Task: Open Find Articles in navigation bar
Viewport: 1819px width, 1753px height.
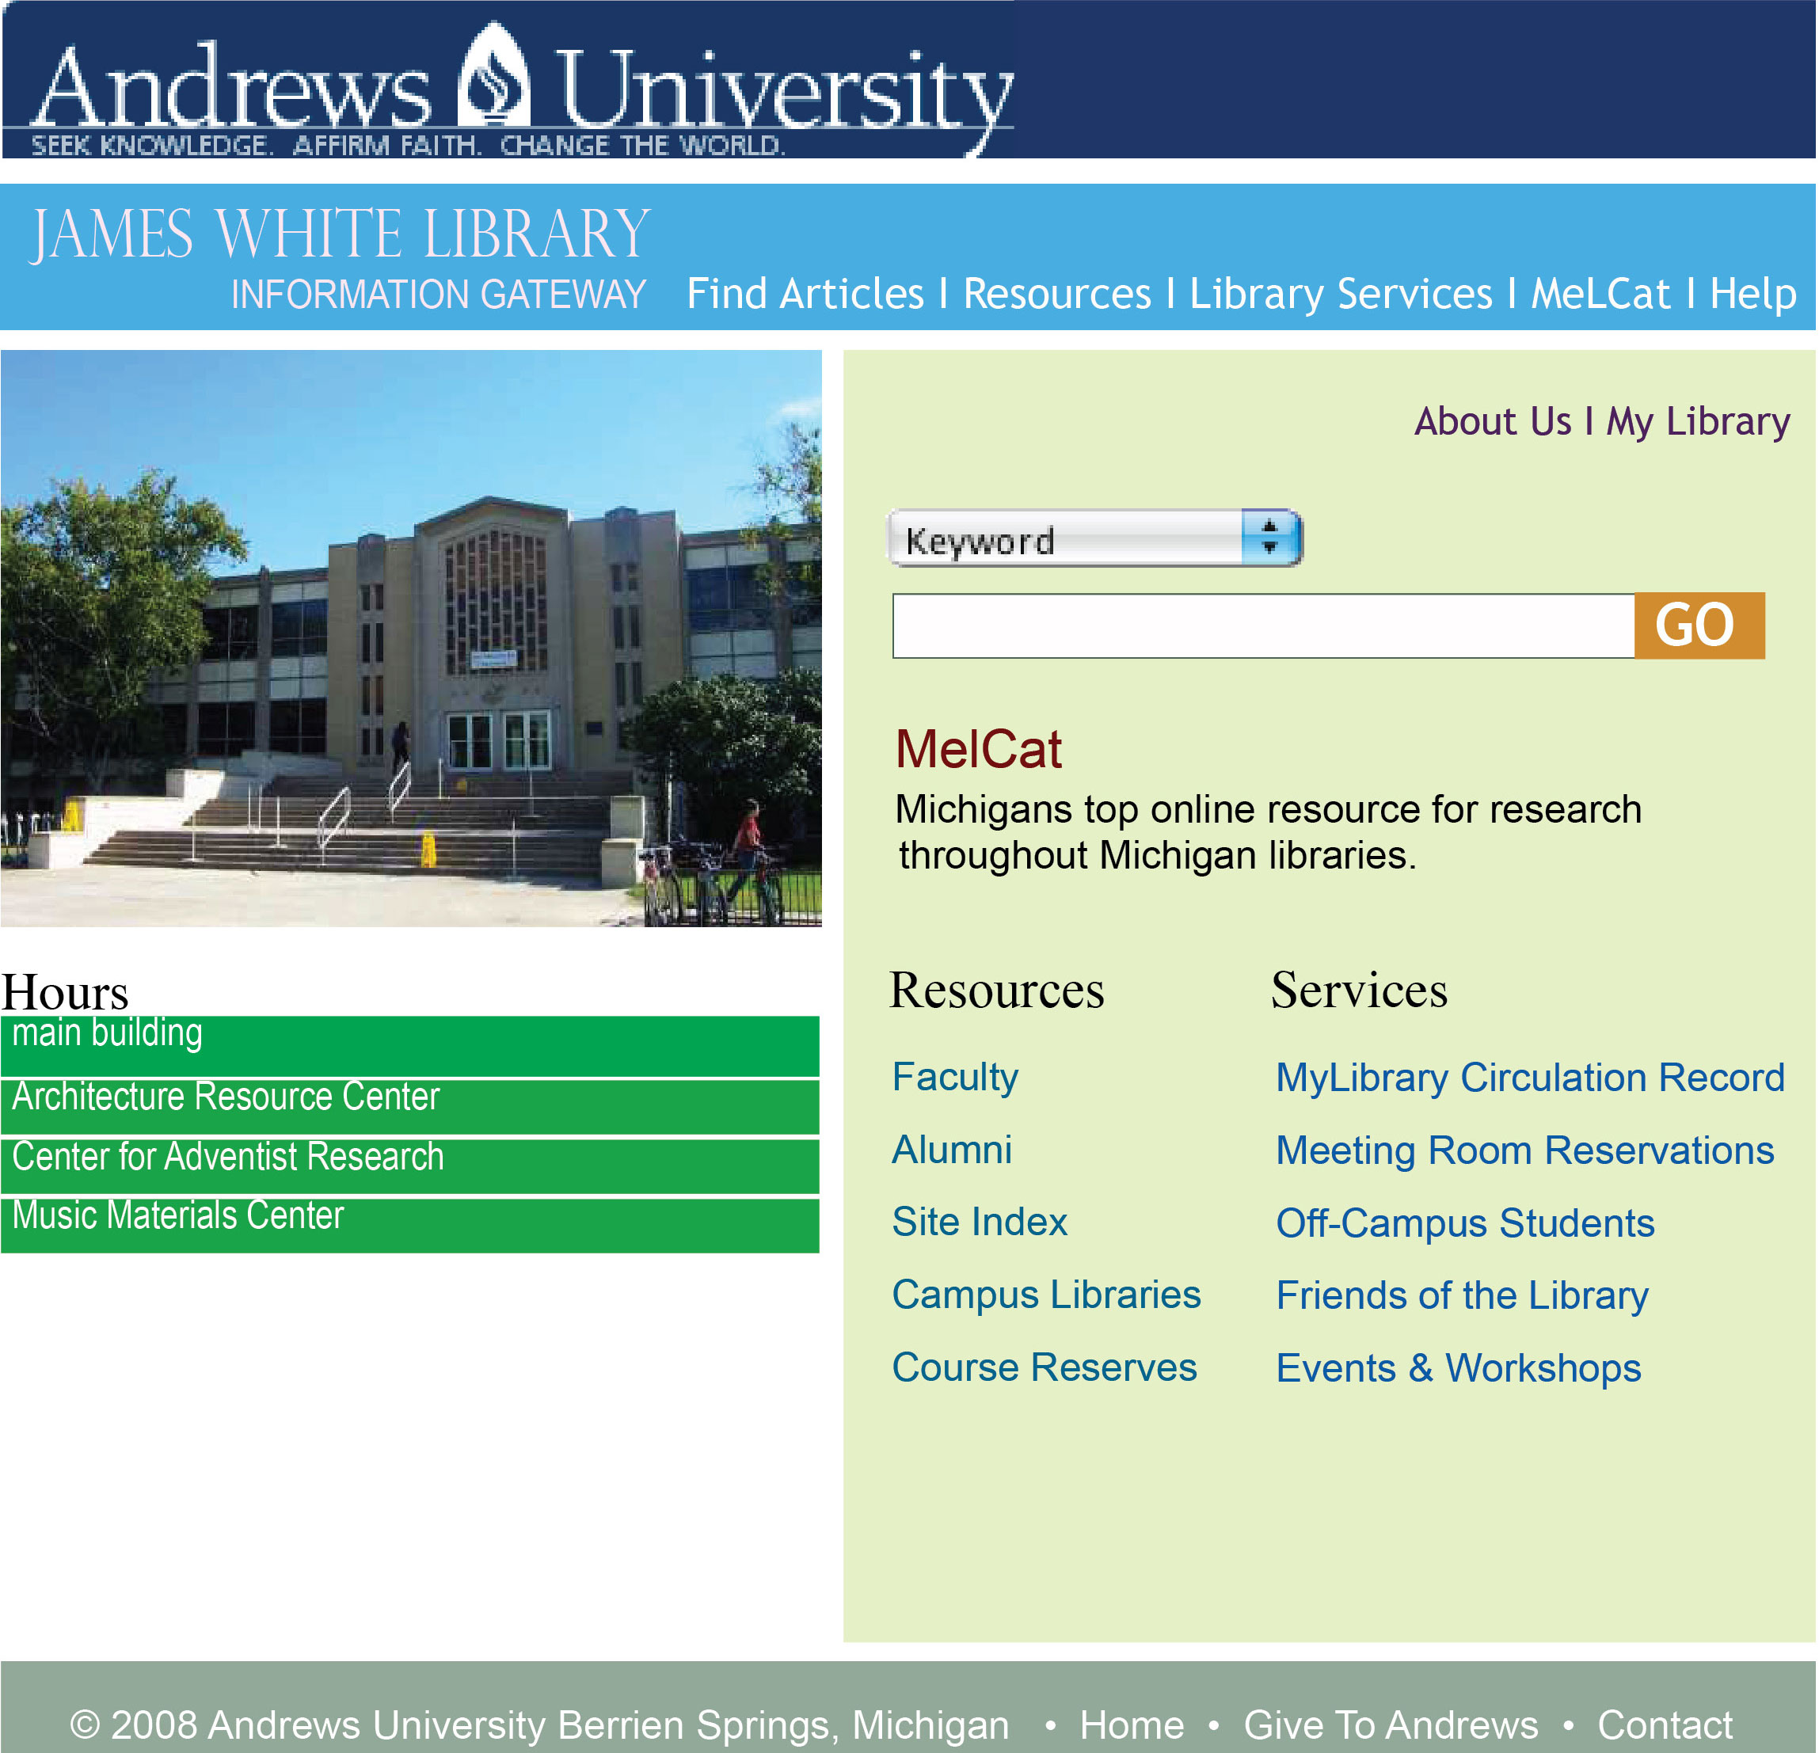Action: click(805, 295)
